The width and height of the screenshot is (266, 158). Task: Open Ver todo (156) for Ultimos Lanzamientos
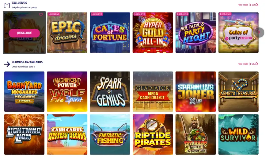[248, 64]
